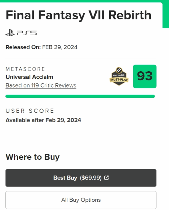This screenshot has height=210, width=169.
Task: Click the green Metascore progress bar
Action: 80,96
